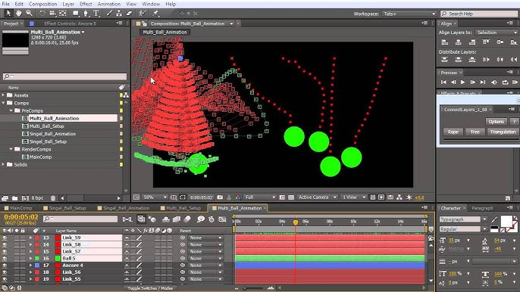The image size is (520, 292).
Task: Delete selected item with Project trash icon
Action: 53,198
